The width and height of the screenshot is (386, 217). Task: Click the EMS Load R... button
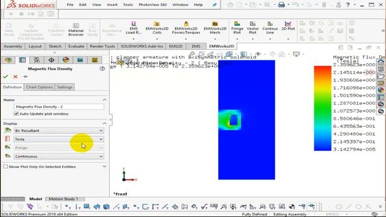[x=134, y=28]
